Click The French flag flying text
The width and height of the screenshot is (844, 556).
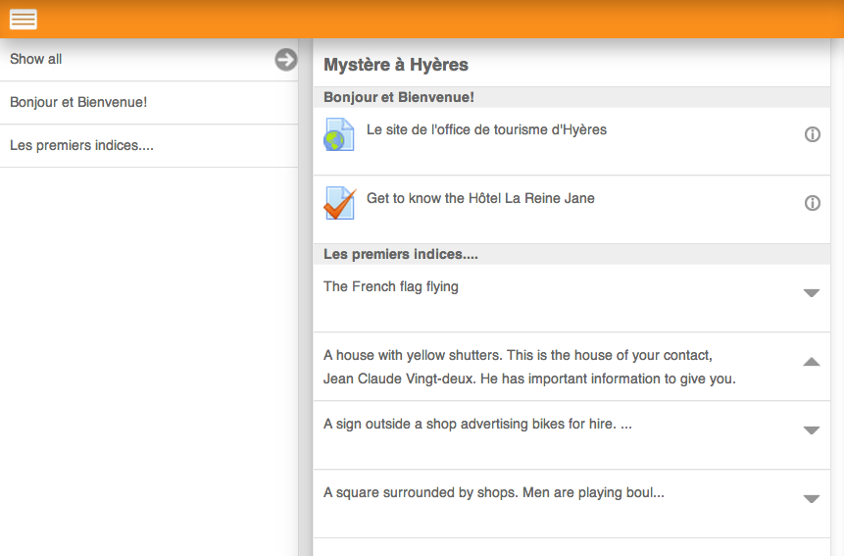[x=391, y=287]
